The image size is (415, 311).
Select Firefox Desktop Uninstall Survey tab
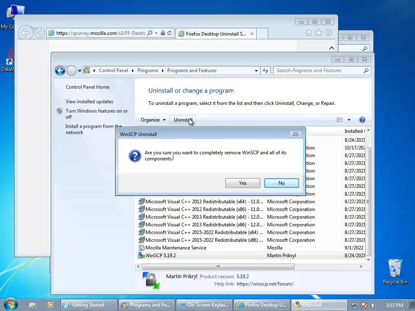point(216,34)
